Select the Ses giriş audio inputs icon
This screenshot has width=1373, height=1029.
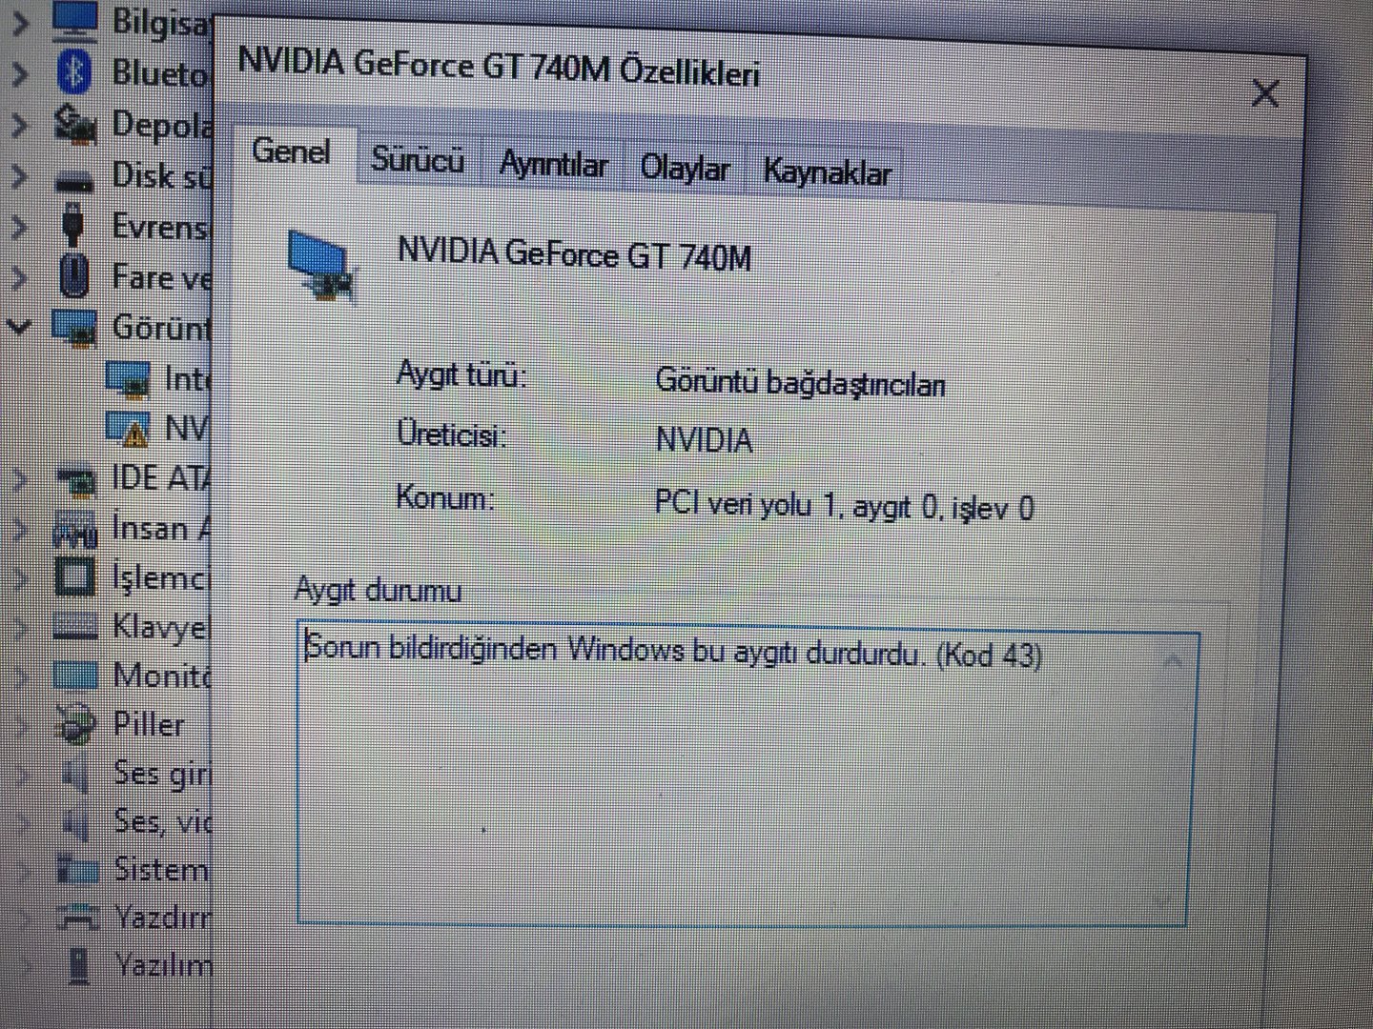click(x=75, y=773)
